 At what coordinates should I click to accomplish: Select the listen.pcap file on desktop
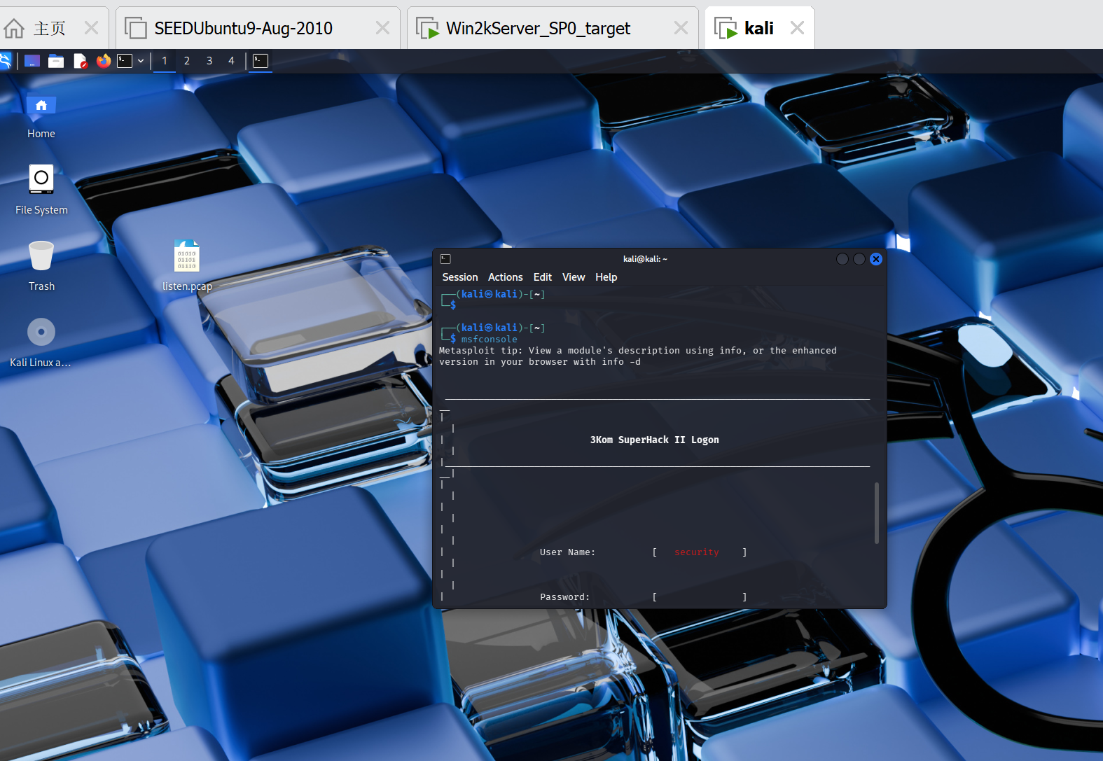click(x=187, y=266)
